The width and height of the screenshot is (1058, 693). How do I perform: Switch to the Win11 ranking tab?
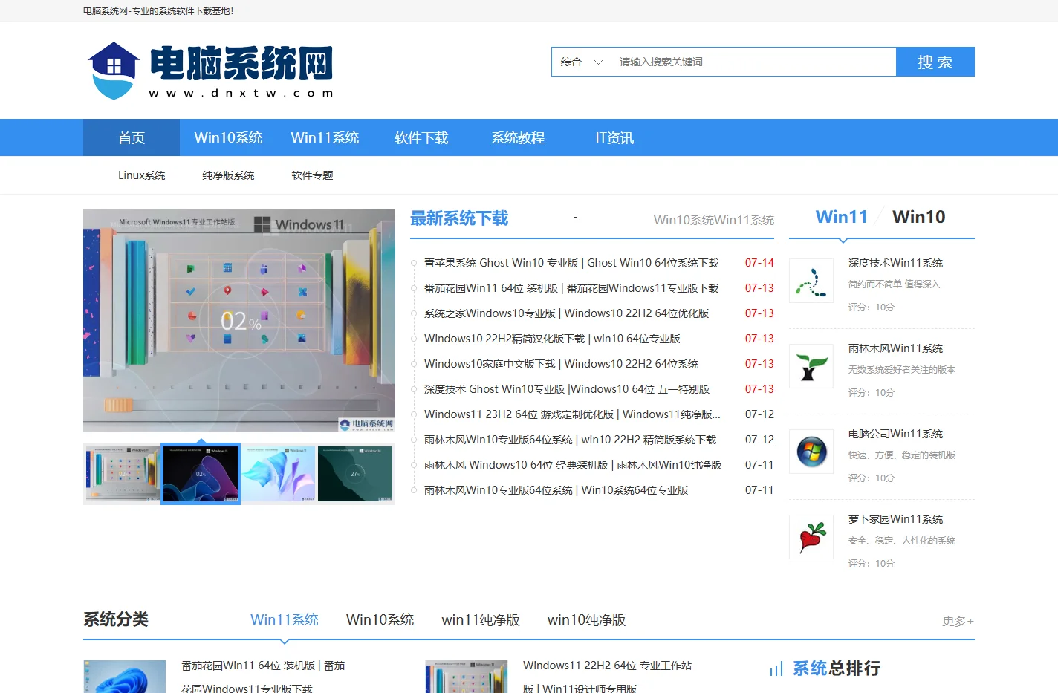pyautogui.click(x=841, y=217)
